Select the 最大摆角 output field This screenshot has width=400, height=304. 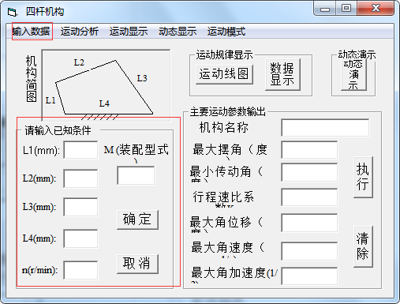coord(309,150)
